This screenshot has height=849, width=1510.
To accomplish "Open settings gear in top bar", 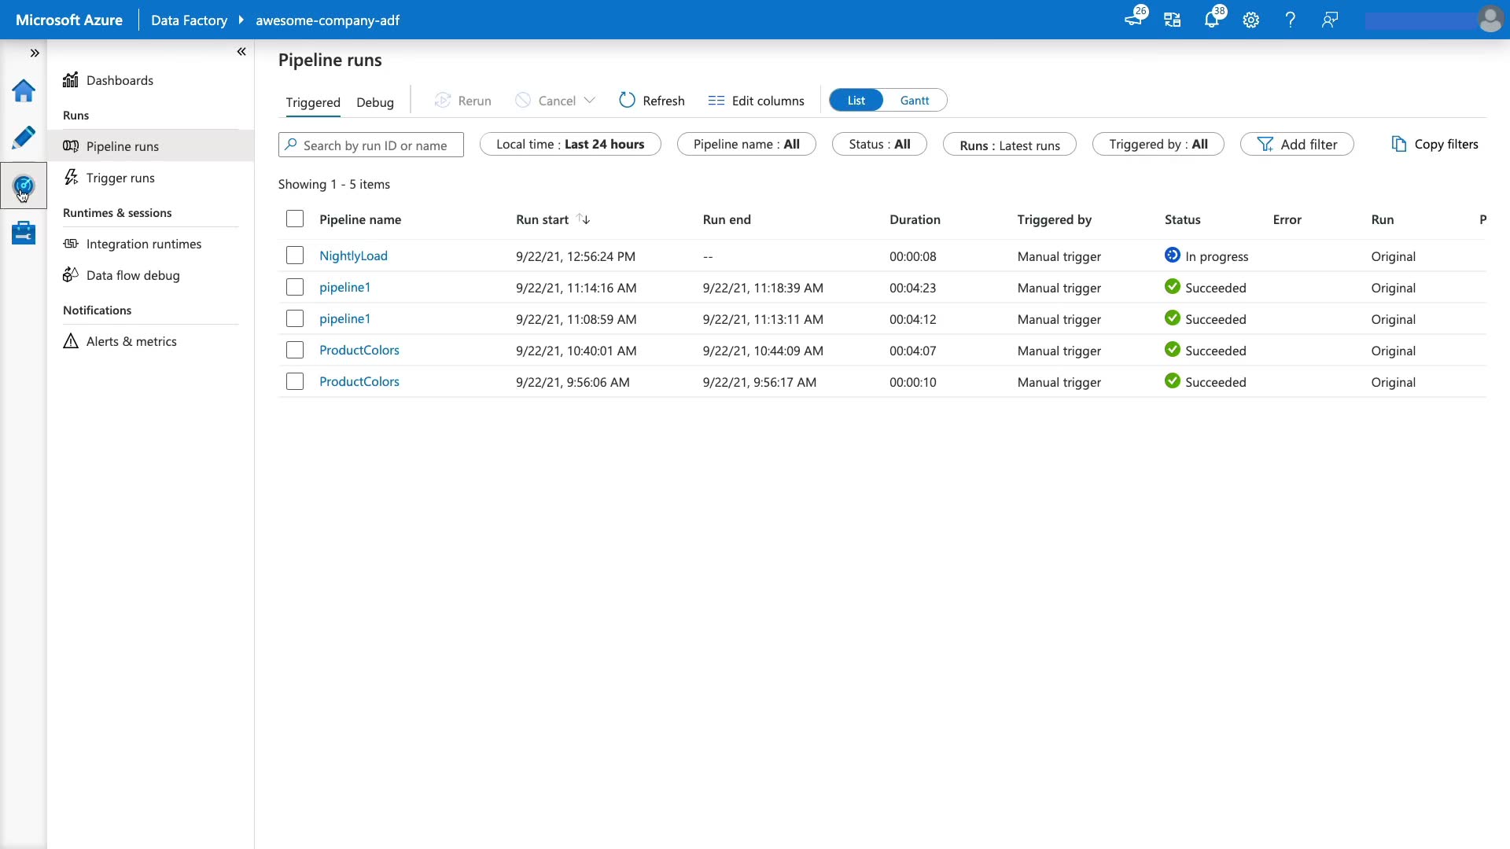I will tap(1250, 20).
